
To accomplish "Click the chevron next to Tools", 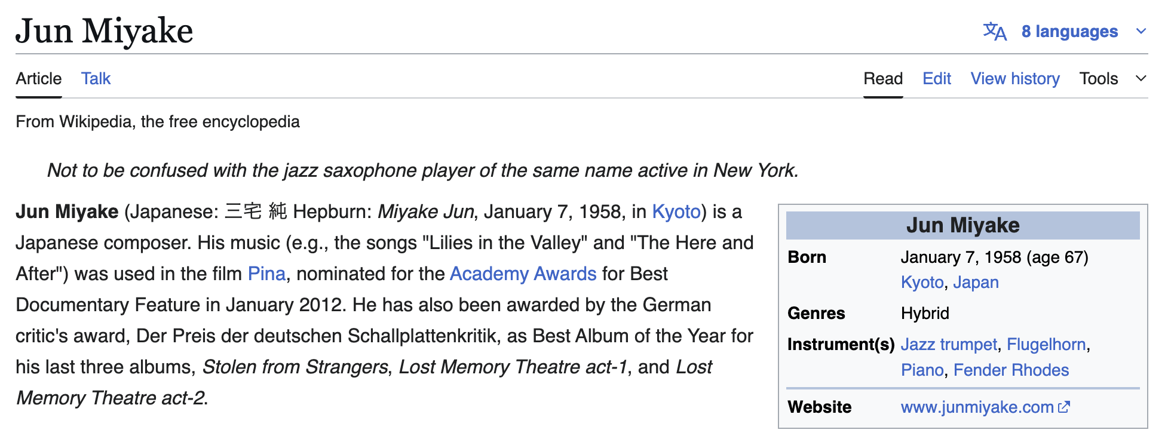I will tap(1141, 78).
